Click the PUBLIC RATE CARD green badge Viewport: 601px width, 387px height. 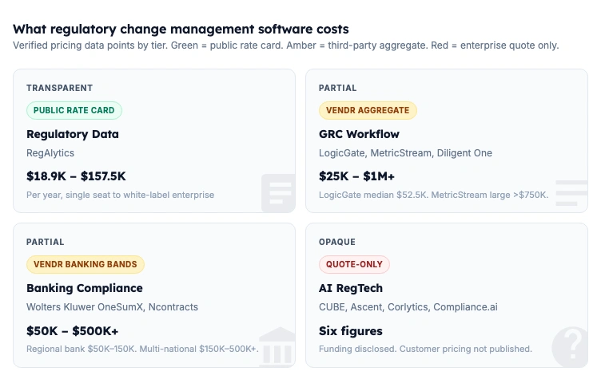tap(74, 110)
